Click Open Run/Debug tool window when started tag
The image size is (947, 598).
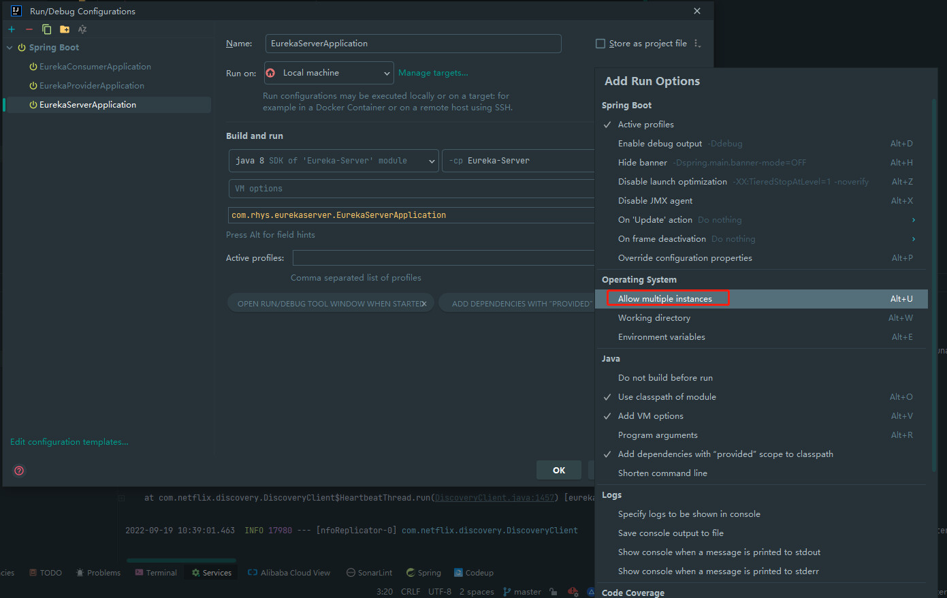coord(331,304)
